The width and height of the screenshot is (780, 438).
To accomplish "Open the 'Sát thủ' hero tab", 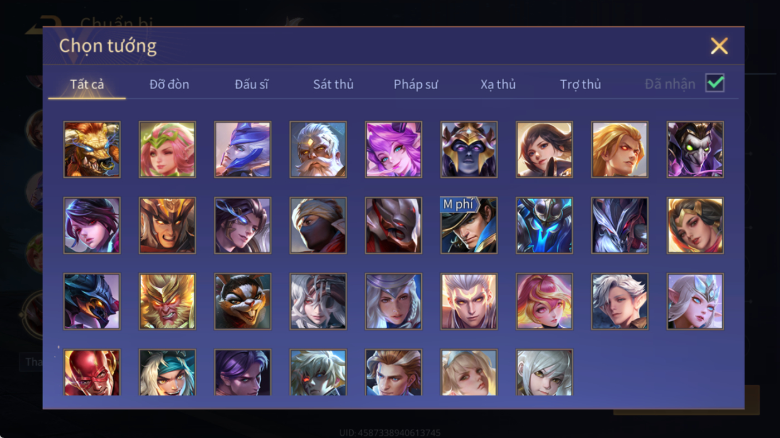I will coord(333,85).
